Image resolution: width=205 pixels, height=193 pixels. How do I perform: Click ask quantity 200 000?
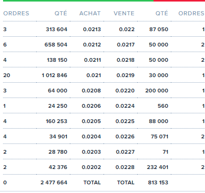pyautogui.click(x=157, y=91)
